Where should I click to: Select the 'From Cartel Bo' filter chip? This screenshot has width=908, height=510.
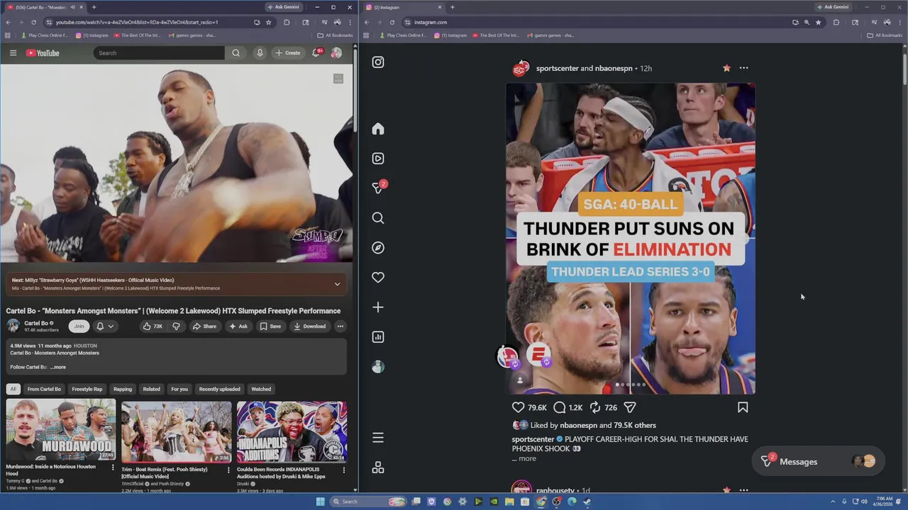tap(44, 389)
